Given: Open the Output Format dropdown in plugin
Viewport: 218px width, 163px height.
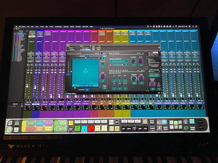Looking at the screenshot, I should [154, 76].
